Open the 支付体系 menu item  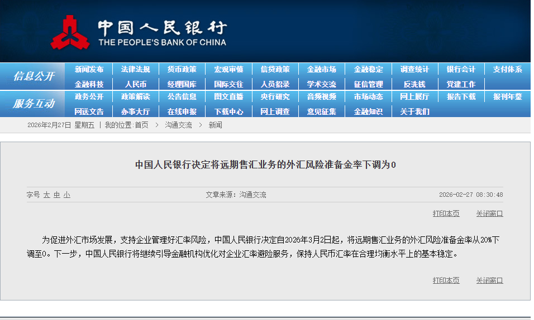pyautogui.click(x=507, y=70)
